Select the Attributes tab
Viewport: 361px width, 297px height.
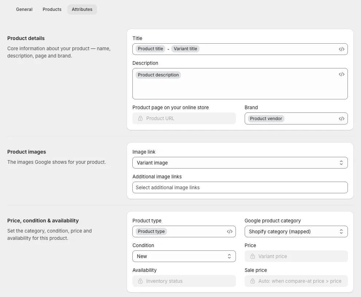click(82, 9)
